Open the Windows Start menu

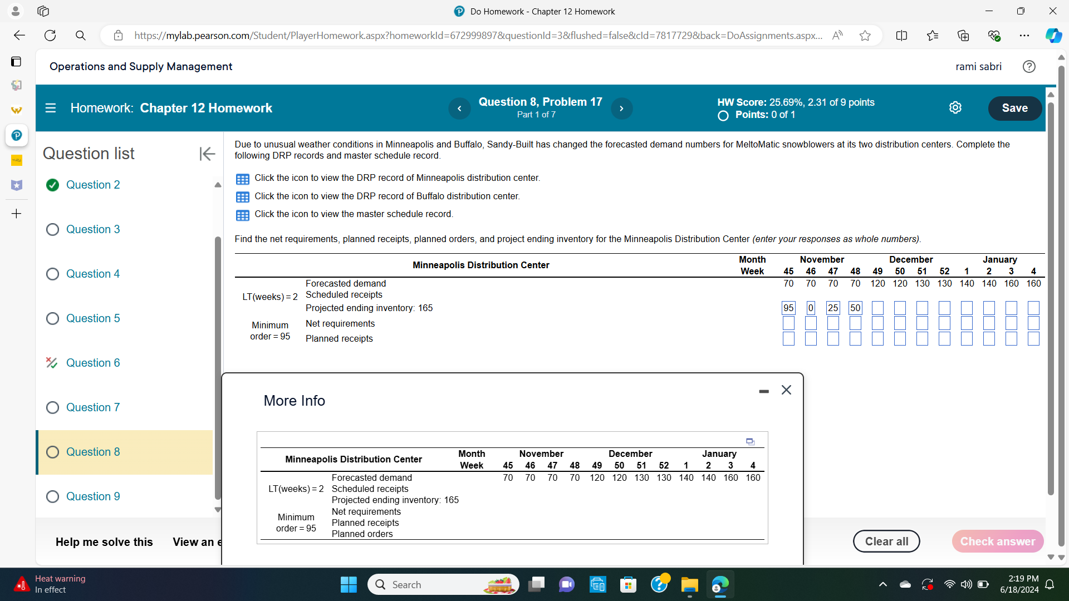(x=348, y=584)
